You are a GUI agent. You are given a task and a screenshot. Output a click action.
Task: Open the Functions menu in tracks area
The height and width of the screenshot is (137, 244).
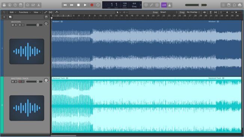tap(25, 12)
